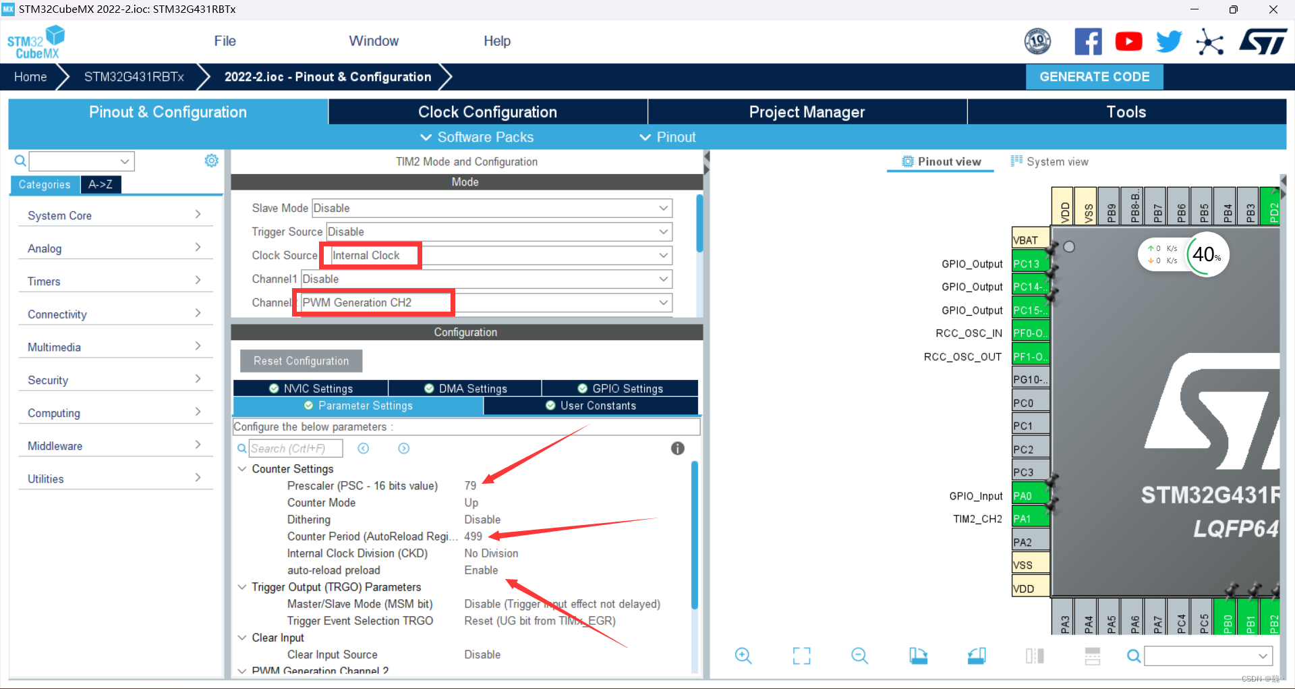Open the Help menu
This screenshot has height=689, width=1295.
click(497, 41)
